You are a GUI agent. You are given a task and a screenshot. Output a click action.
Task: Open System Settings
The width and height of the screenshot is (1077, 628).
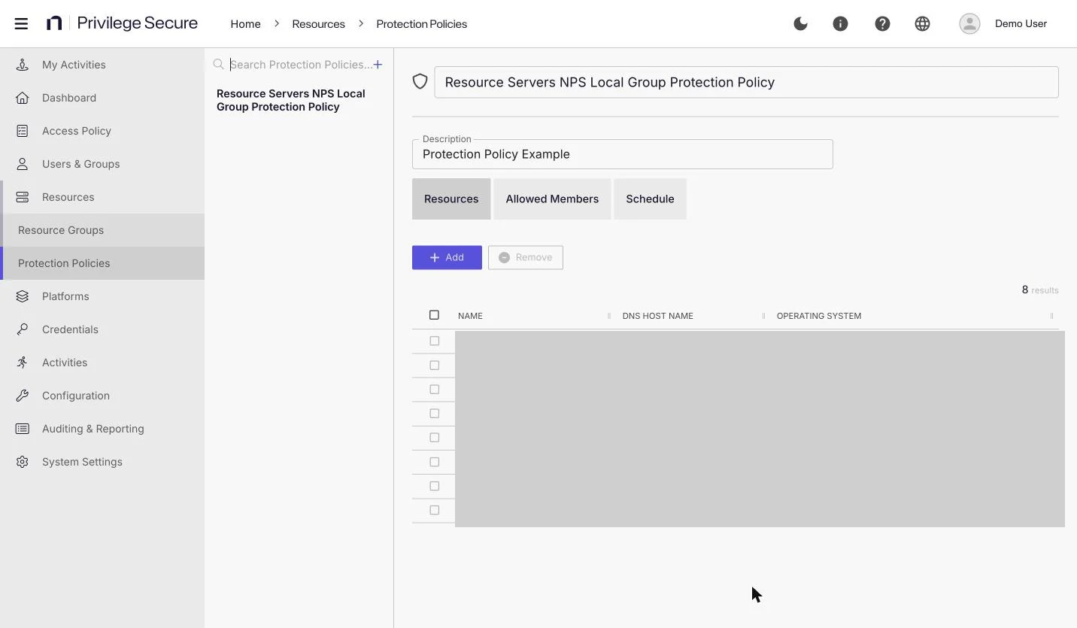(102, 462)
